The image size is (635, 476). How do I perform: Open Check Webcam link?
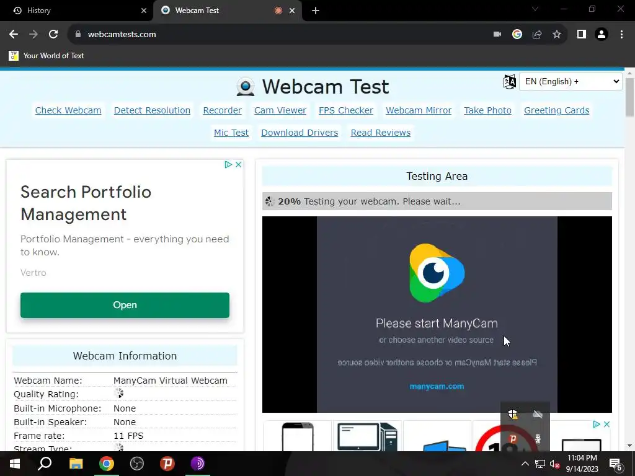(68, 110)
